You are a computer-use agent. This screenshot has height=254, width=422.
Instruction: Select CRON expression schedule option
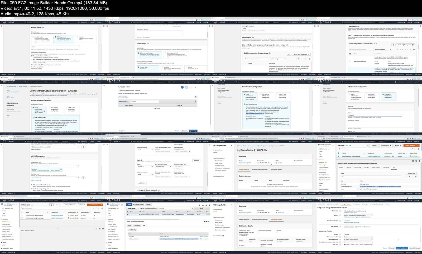click(x=55, y=37)
